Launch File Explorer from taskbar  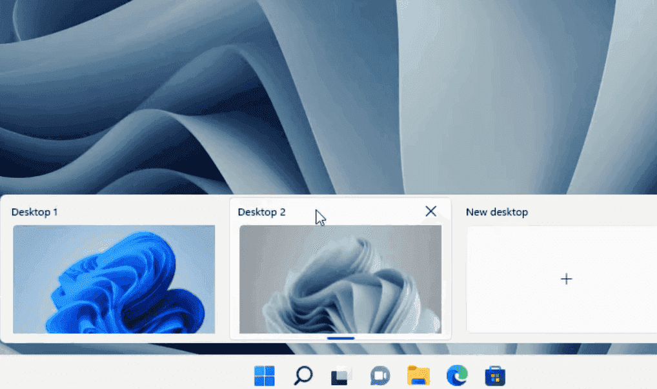coord(418,375)
